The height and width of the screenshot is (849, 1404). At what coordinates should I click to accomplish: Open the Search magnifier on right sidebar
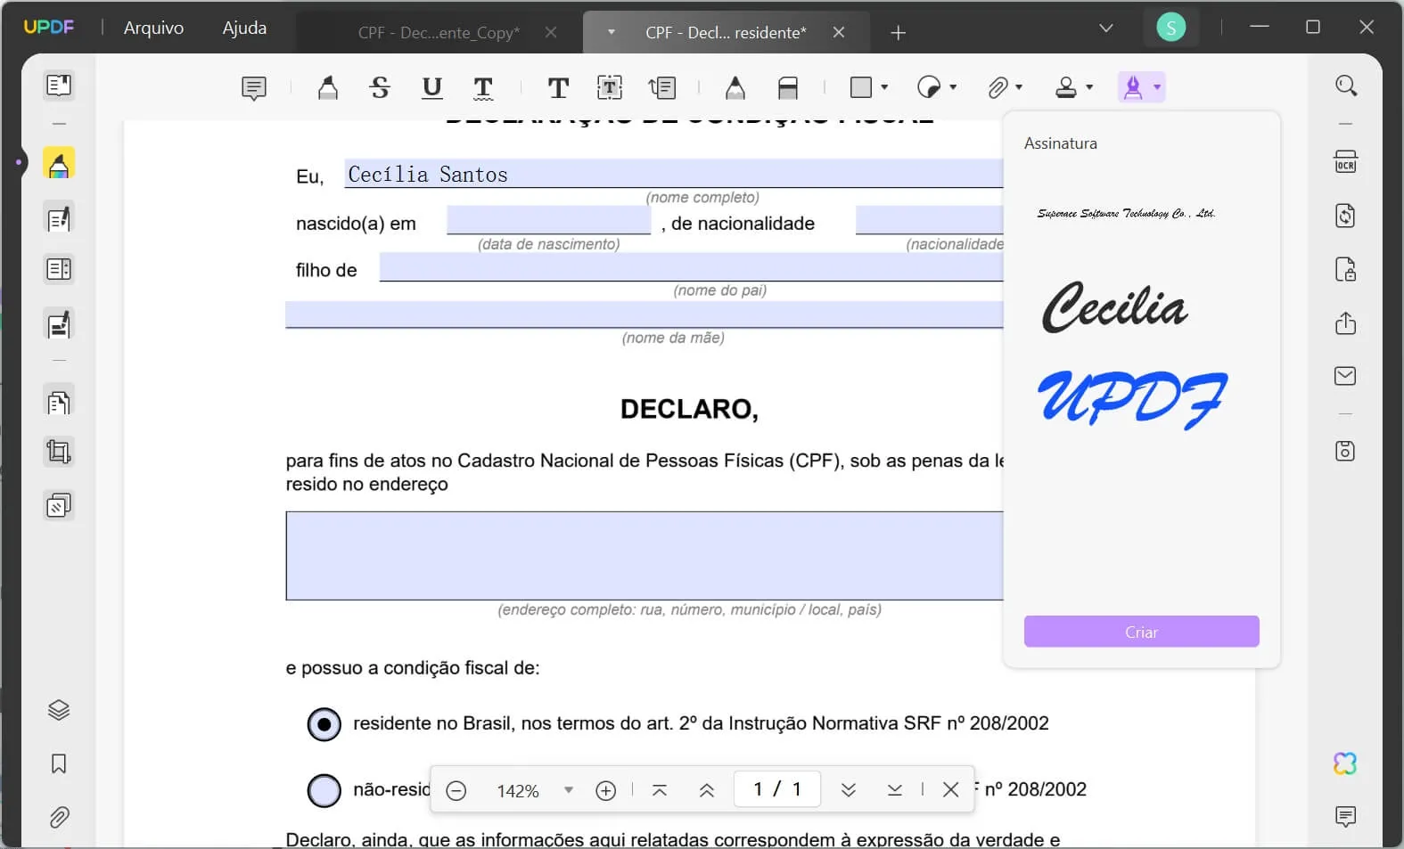coord(1346,86)
